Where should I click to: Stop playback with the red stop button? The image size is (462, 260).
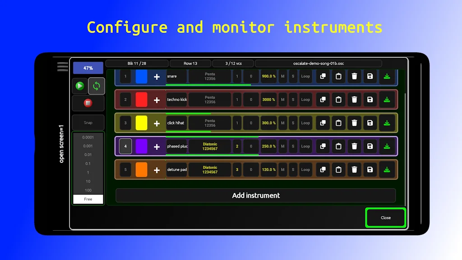point(88,103)
